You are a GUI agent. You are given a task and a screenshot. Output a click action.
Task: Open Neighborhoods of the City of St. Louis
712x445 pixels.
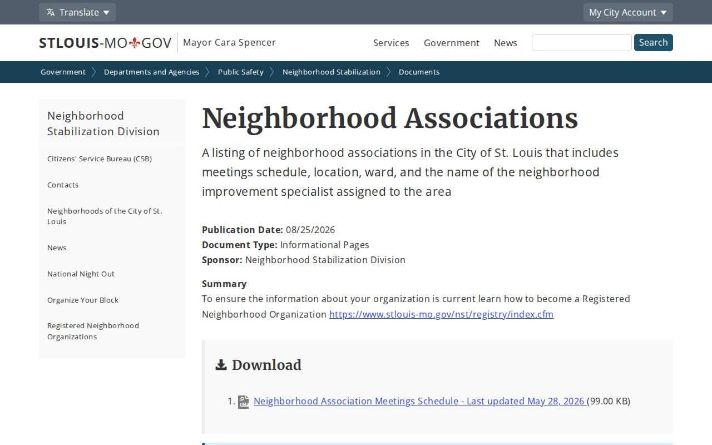click(105, 216)
